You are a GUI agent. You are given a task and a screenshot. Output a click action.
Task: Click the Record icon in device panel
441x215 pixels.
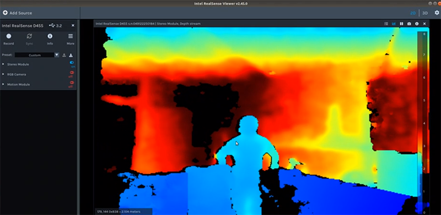9,36
